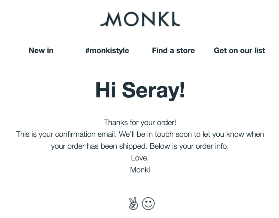Click the Hi Seray greeting heading
279x218 pixels.
140,90
